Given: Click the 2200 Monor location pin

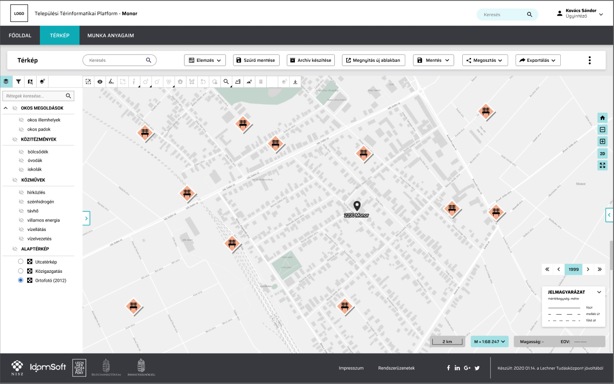Looking at the screenshot, I should coord(357,206).
